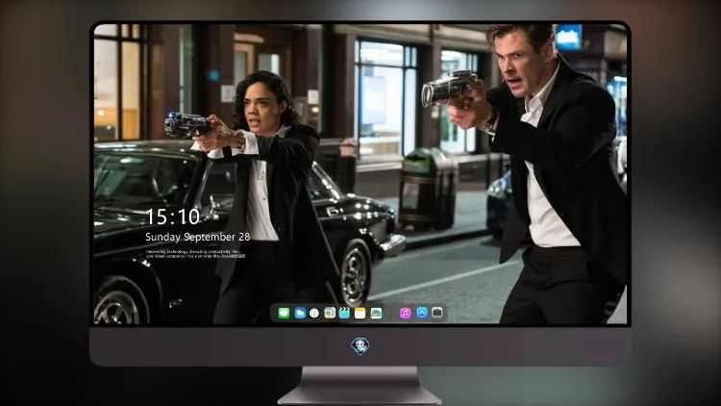Open the clapperboard video app icon

tap(344, 314)
